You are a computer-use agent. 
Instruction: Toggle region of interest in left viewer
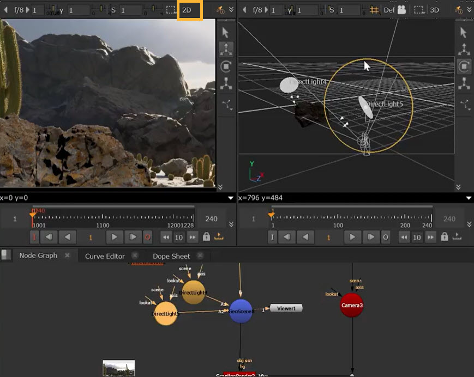click(171, 10)
